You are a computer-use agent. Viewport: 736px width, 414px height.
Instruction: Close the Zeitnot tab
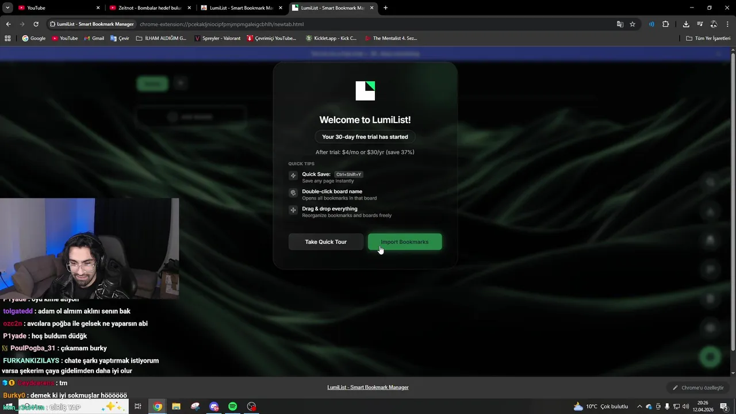(x=189, y=8)
